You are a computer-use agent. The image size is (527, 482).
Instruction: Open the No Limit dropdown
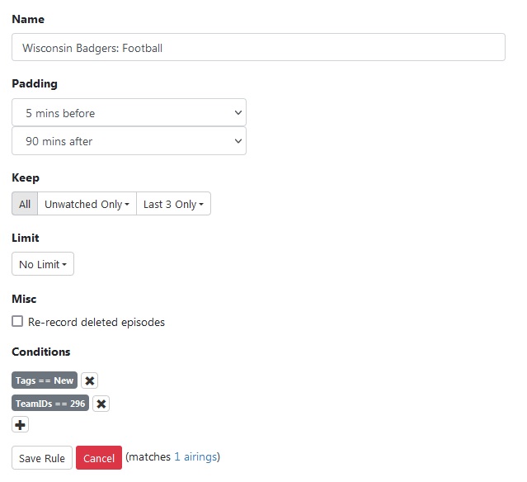coord(43,264)
